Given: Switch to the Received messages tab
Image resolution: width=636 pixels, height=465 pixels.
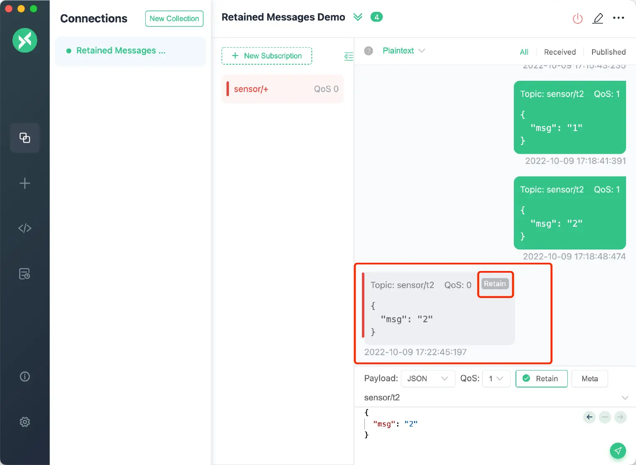Looking at the screenshot, I should pyautogui.click(x=560, y=52).
